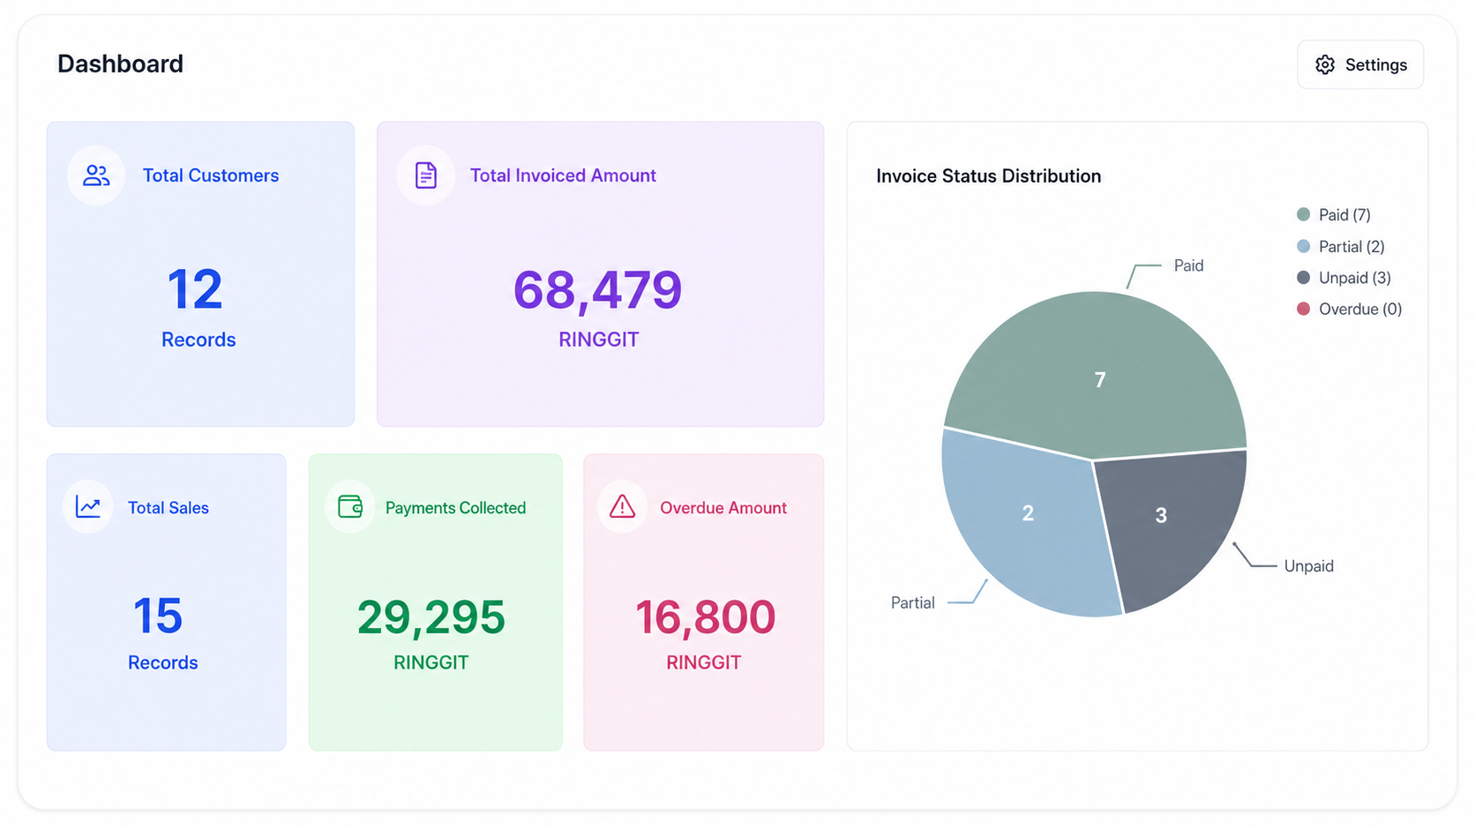Image resolution: width=1475 pixels, height=830 pixels.
Task: Click the invoiced amount value 68,479
Action: [598, 290]
